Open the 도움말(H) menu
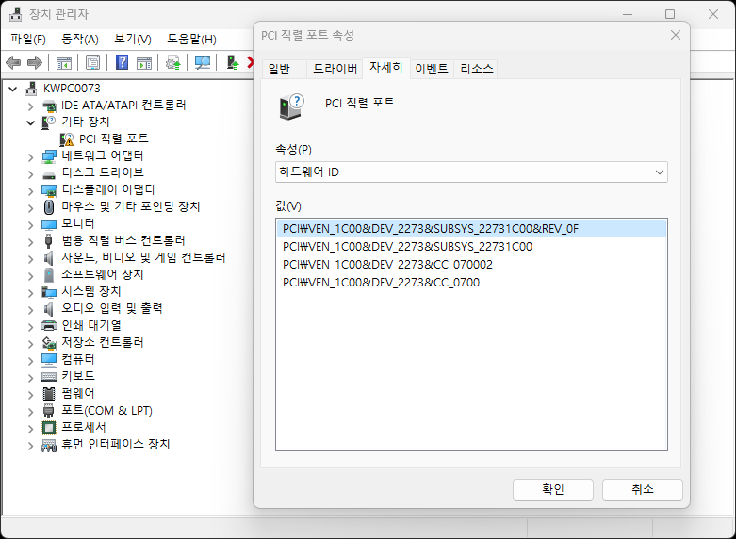The image size is (736, 539). coord(191,39)
